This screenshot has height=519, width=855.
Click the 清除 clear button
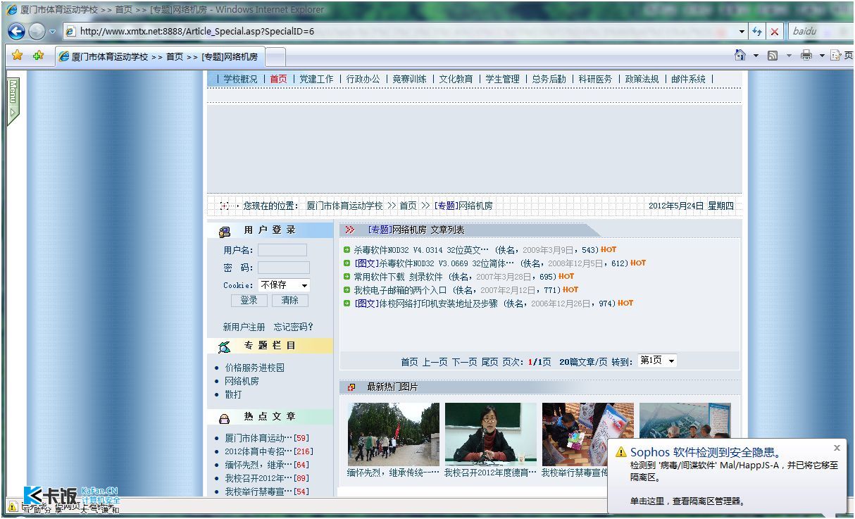[290, 300]
